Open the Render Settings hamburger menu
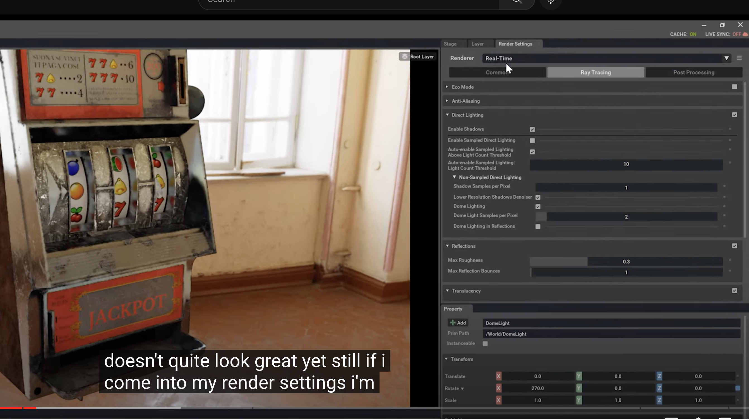Screen dimensions: 749x419 pos(739,58)
